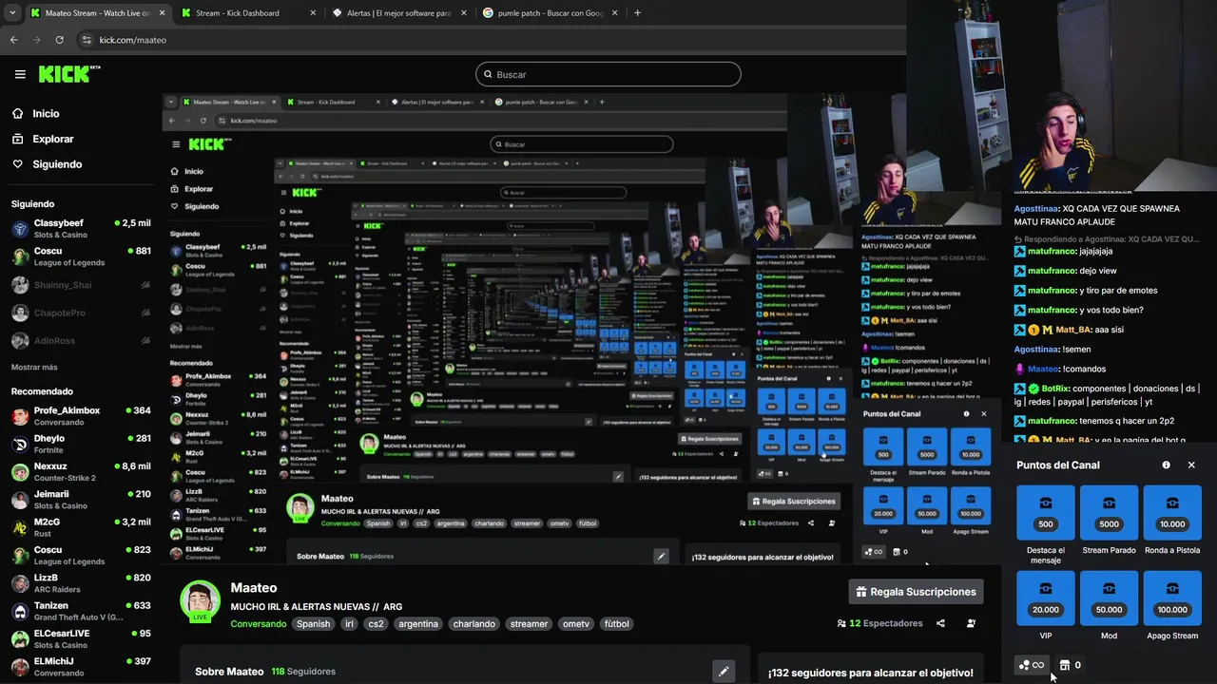Click the share stream icon
This screenshot has width=1217, height=684.
point(940,623)
